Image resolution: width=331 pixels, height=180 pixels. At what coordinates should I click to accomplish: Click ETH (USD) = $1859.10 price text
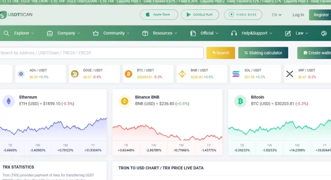coord(47,103)
